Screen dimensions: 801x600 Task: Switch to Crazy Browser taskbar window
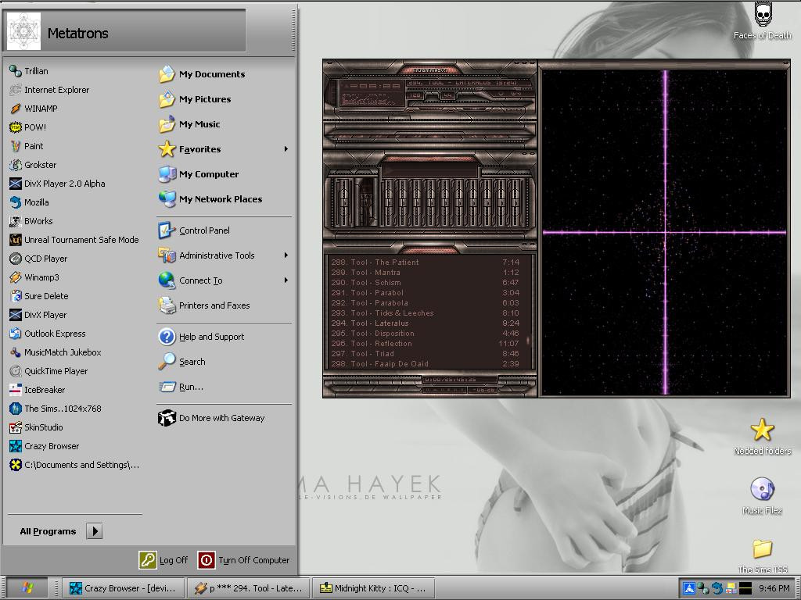(123, 588)
